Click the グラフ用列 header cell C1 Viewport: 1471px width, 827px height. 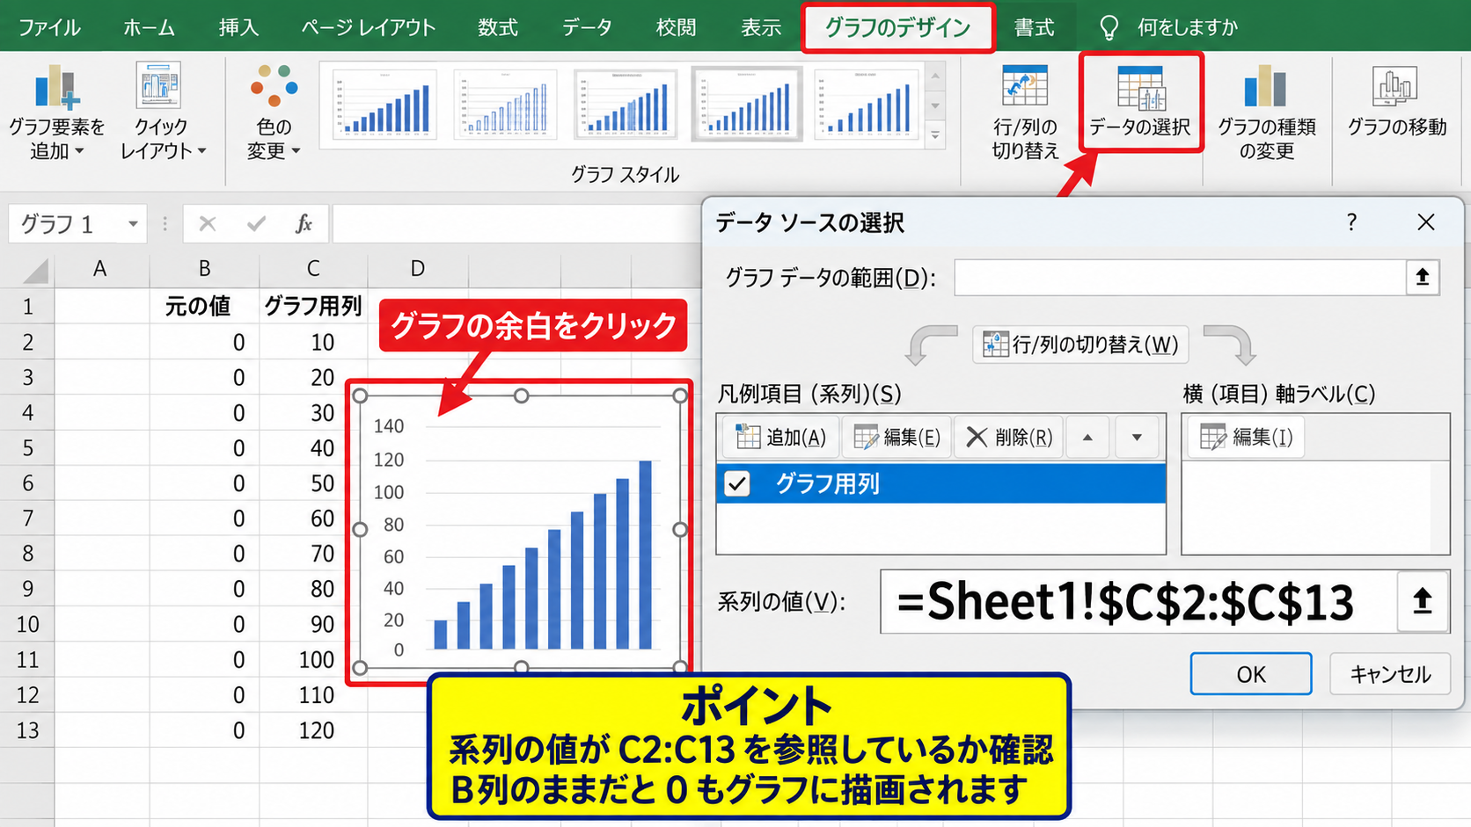pyautogui.click(x=313, y=306)
